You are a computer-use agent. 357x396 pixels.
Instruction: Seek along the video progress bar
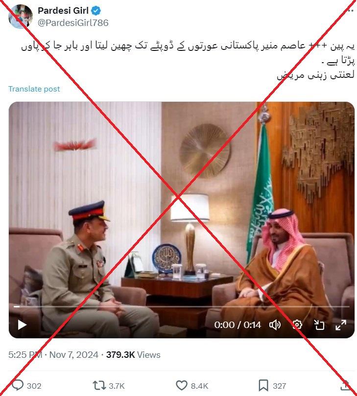click(x=181, y=306)
